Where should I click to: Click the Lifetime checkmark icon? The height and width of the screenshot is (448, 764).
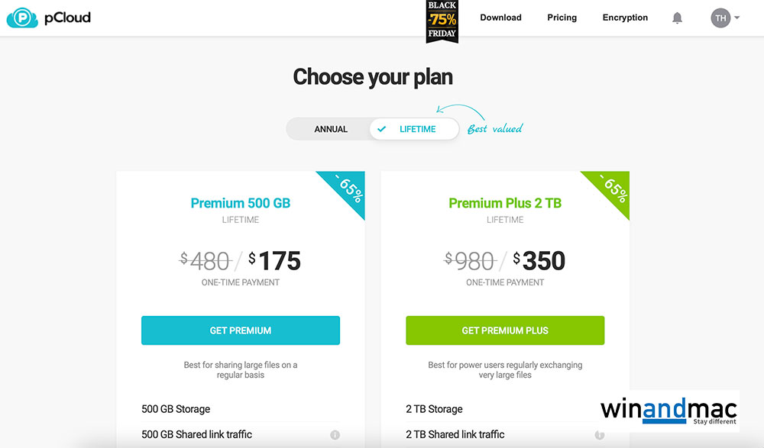(382, 129)
